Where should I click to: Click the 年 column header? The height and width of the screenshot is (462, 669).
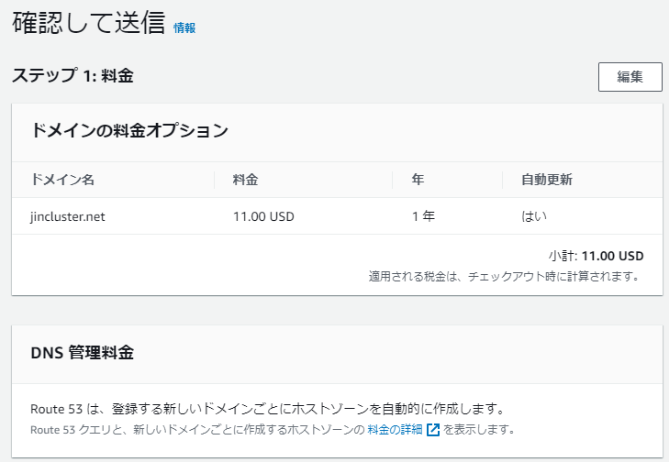418,180
